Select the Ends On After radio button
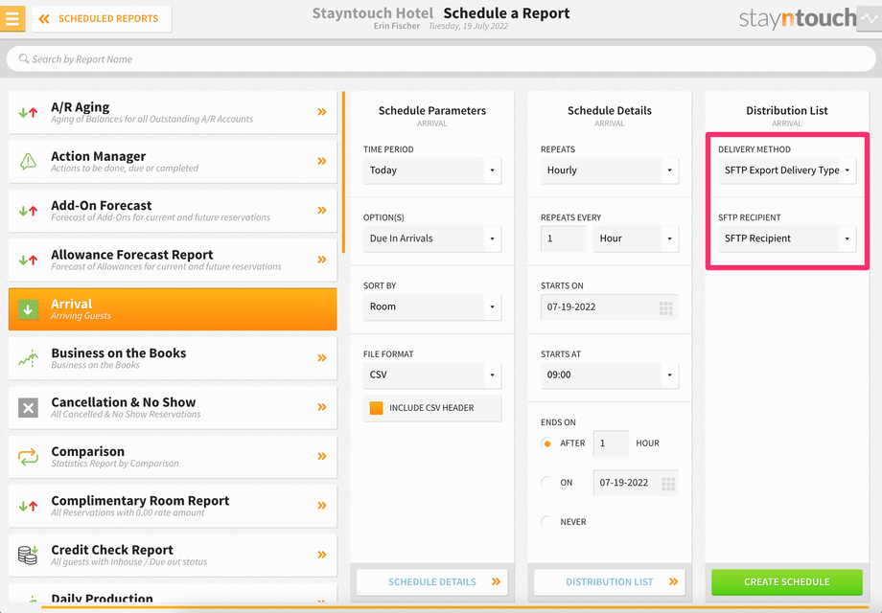This screenshot has width=882, height=613. (x=546, y=443)
